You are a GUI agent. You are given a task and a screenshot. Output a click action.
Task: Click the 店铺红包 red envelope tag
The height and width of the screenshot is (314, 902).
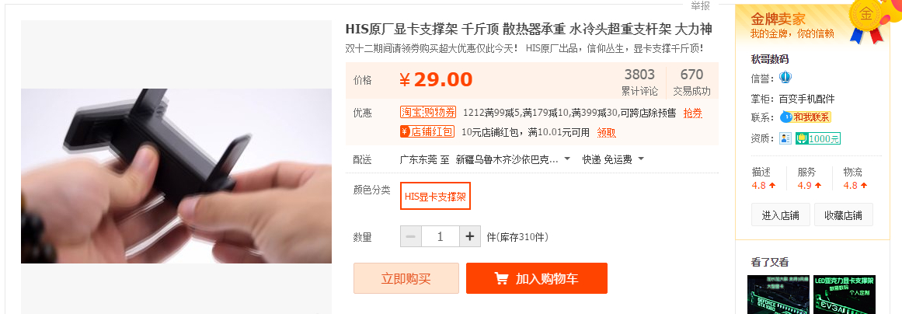pos(427,131)
